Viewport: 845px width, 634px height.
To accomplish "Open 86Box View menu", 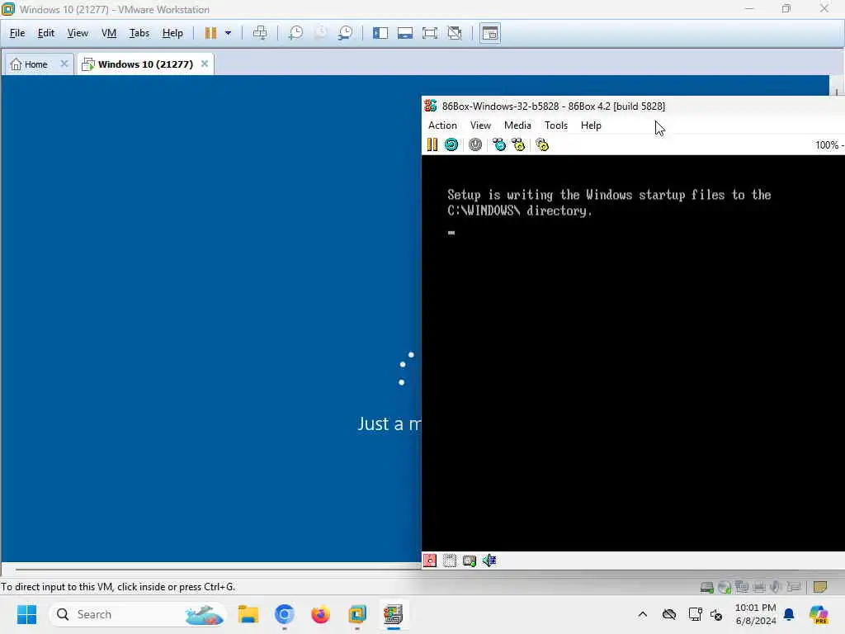I will click(480, 125).
